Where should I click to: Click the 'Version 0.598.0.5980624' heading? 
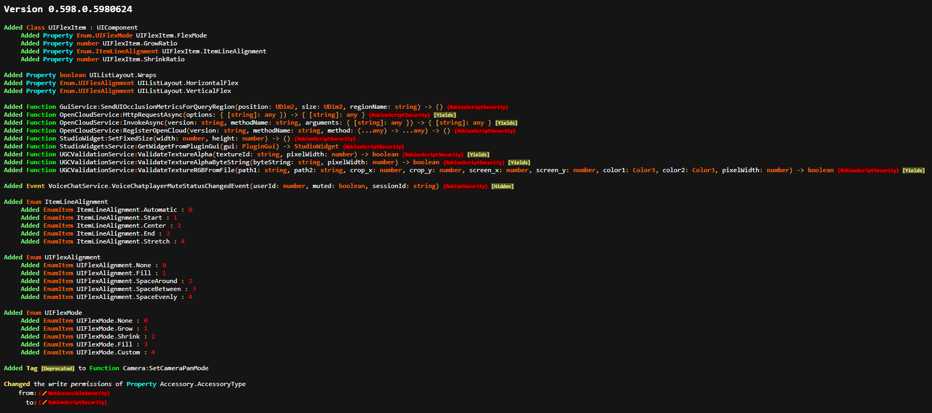[x=68, y=9]
